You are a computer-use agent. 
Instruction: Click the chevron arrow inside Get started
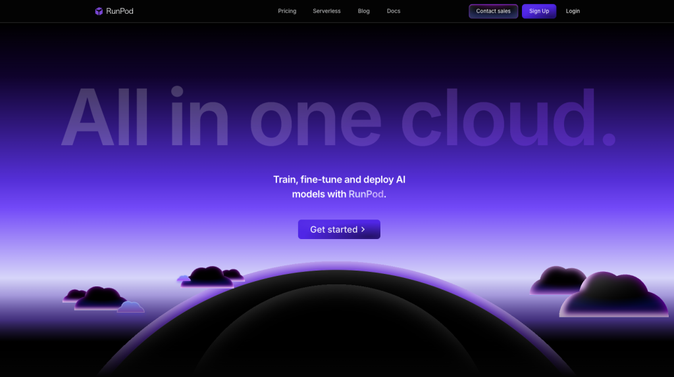pyautogui.click(x=363, y=230)
